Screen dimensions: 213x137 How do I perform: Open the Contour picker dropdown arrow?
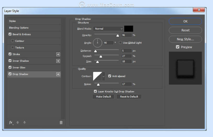104,76
